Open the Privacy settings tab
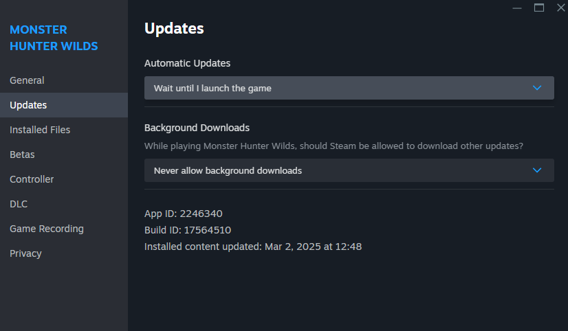 point(25,253)
